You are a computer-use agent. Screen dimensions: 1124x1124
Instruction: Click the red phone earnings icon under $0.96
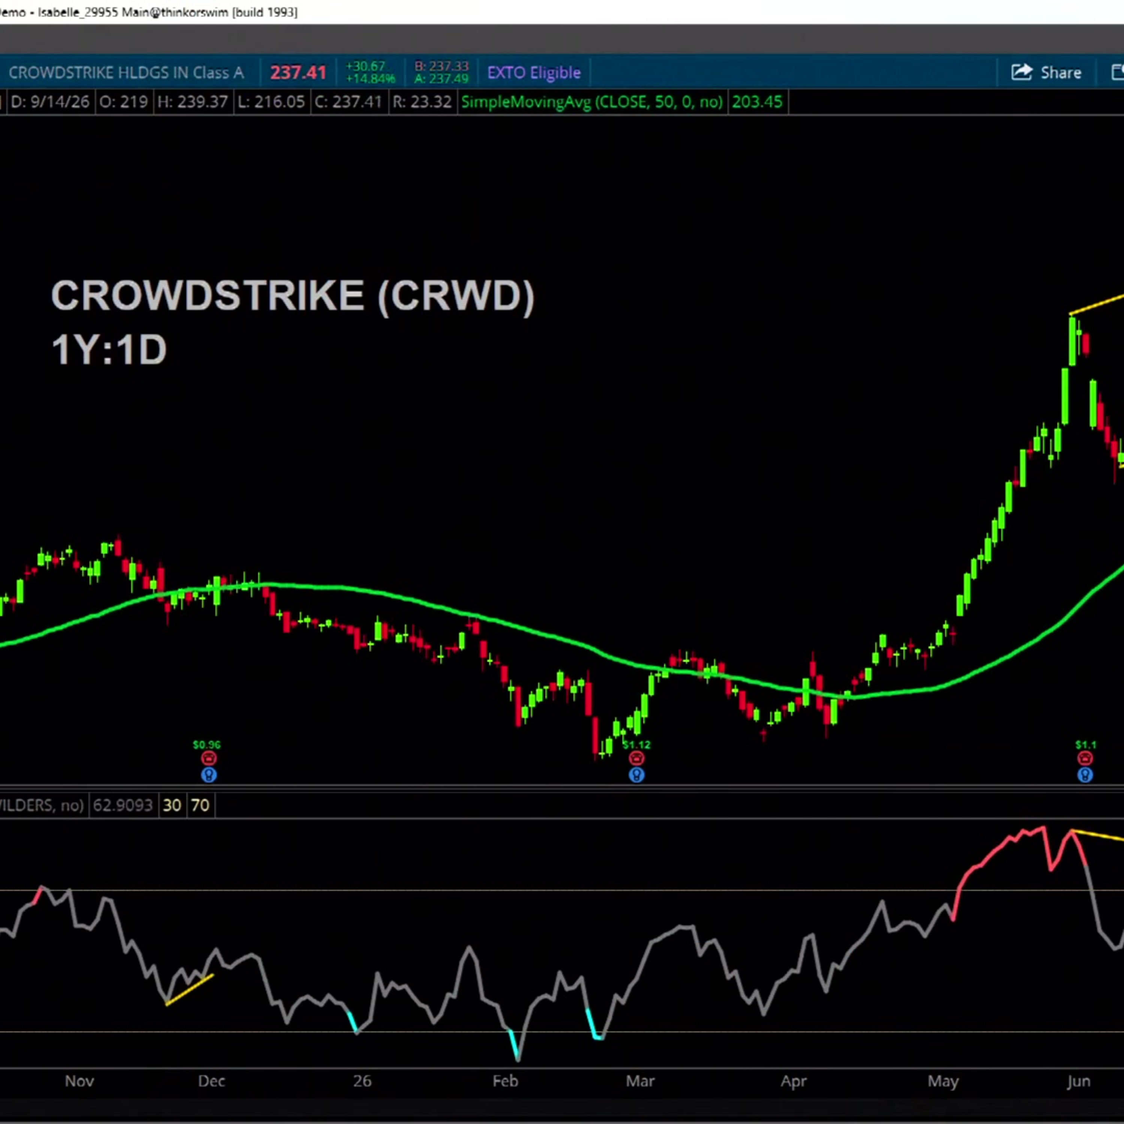click(x=208, y=759)
